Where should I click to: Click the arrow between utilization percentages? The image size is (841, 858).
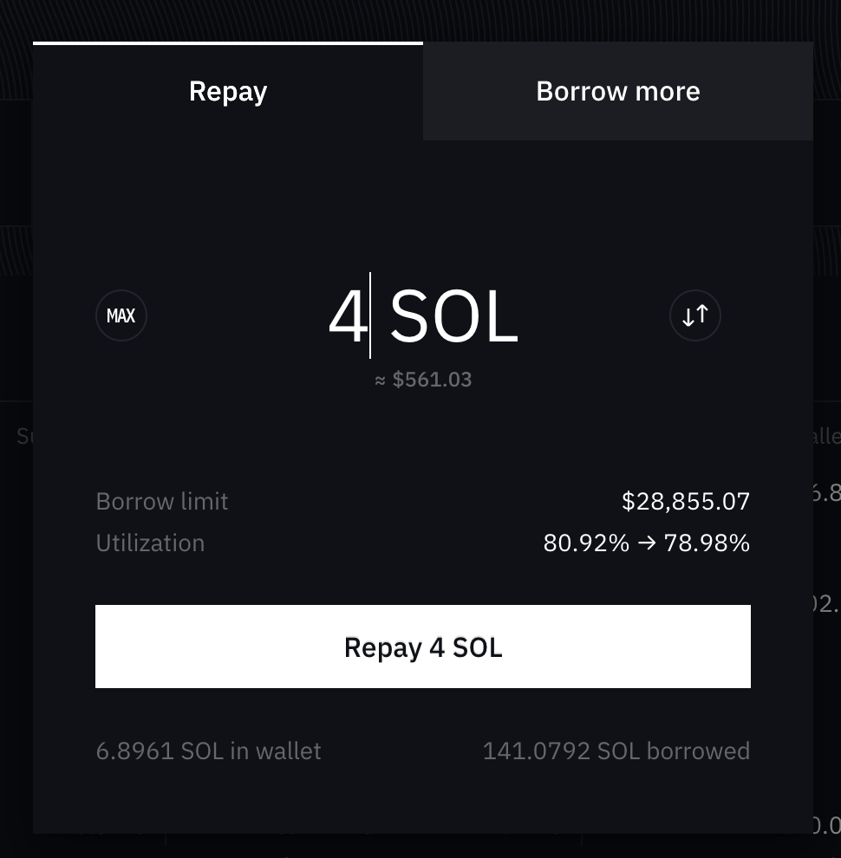[x=647, y=543]
